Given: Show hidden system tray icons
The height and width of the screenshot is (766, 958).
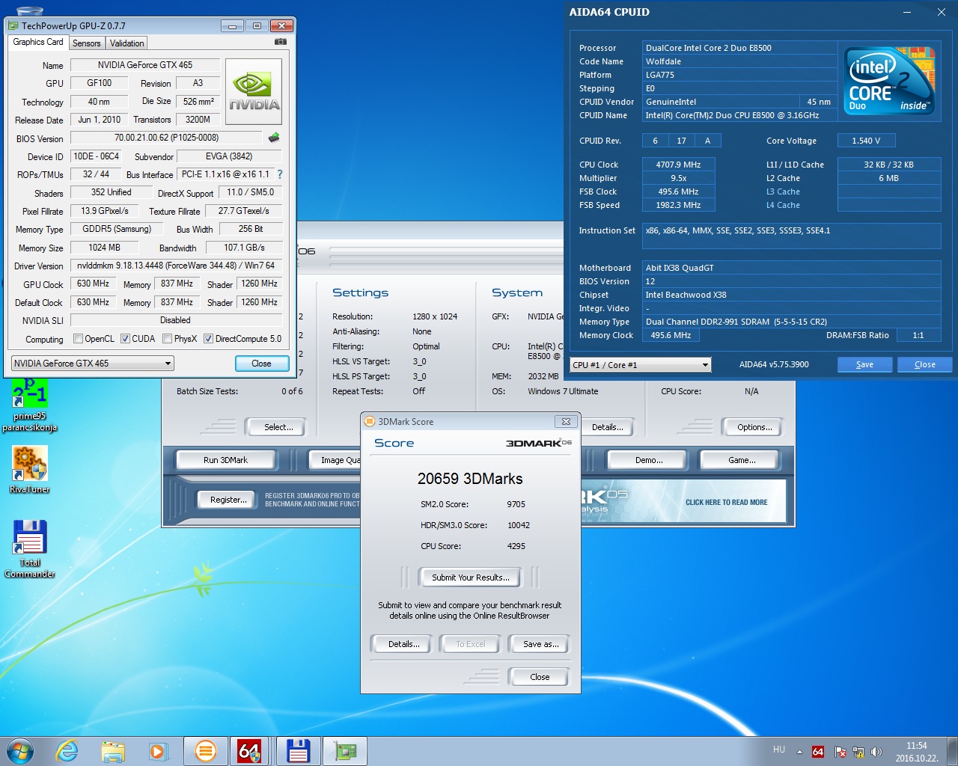Looking at the screenshot, I should click(799, 752).
